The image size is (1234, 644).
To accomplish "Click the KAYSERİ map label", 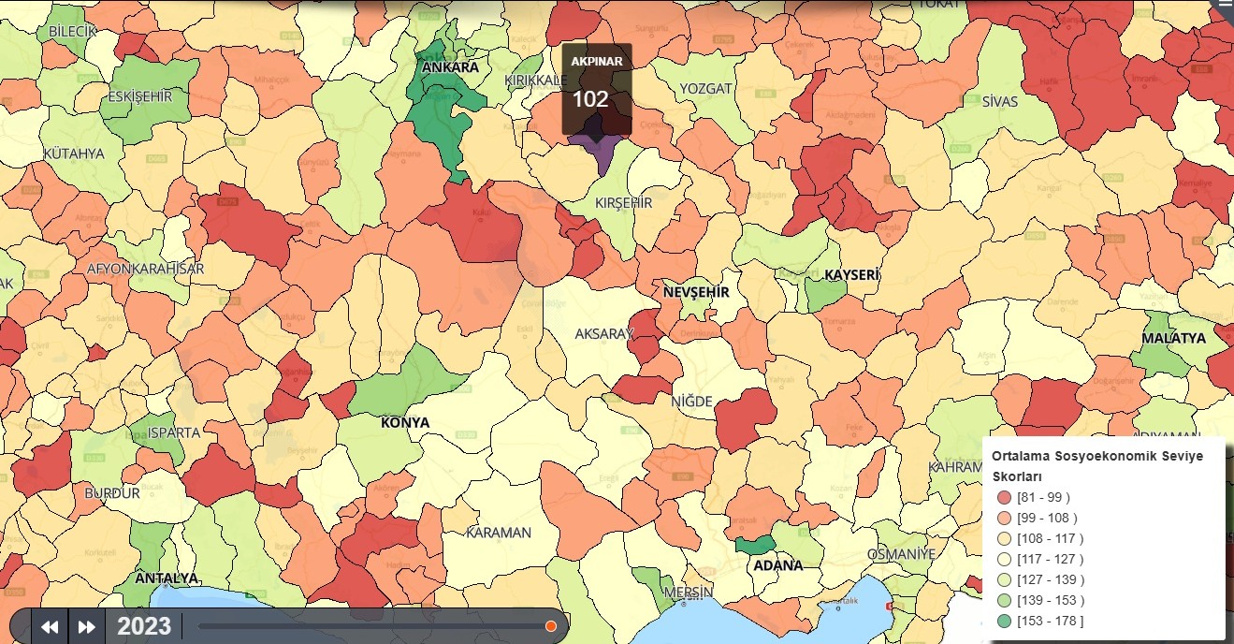I will click(x=852, y=275).
